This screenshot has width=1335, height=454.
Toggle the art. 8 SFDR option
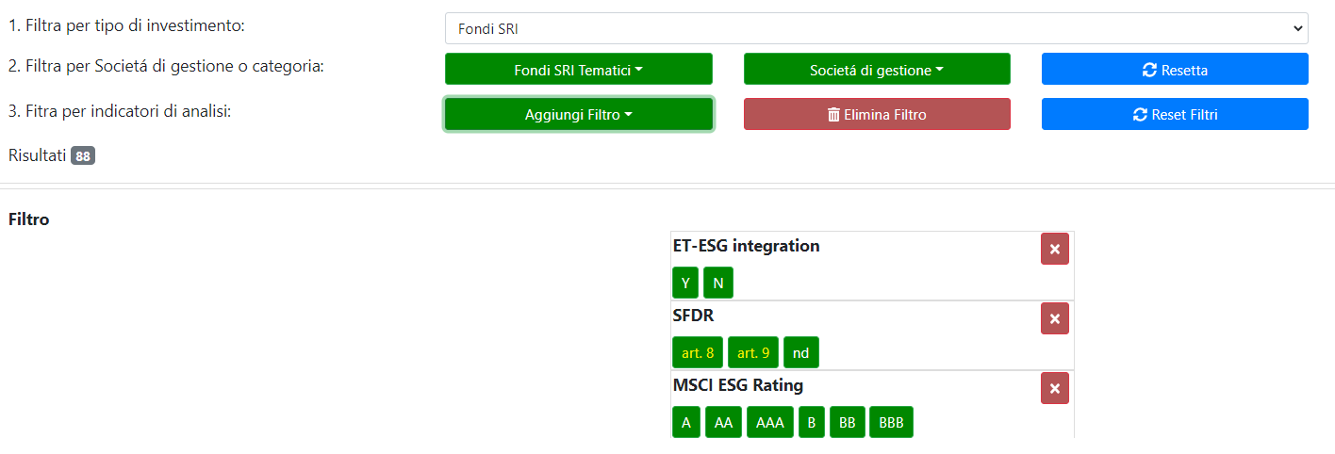(x=698, y=352)
